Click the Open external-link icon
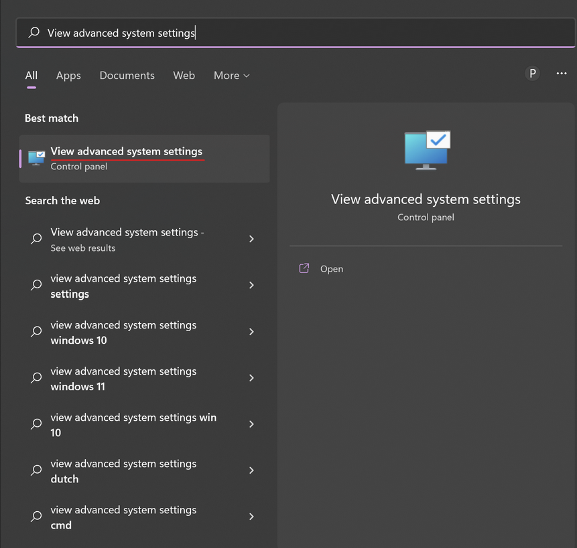The height and width of the screenshot is (548, 577). coord(304,268)
